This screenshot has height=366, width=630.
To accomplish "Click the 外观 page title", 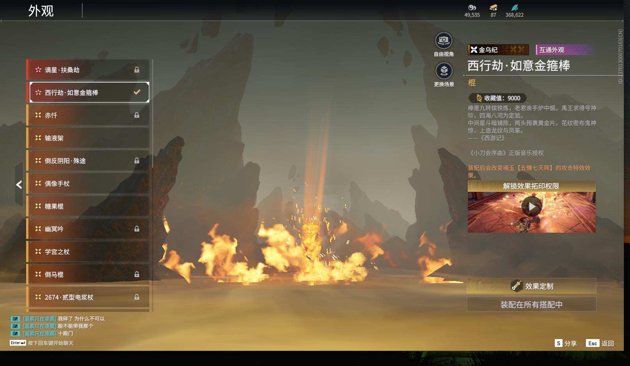I will pos(41,11).
